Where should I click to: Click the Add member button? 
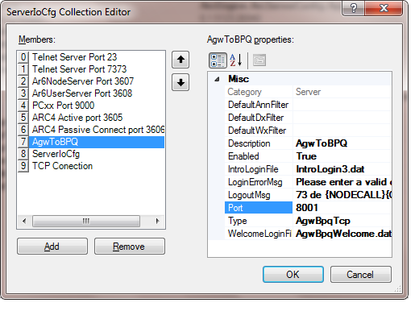pos(52,246)
